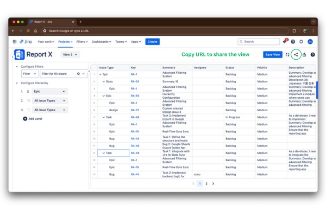
Task: Click the table vertical scrollbar
Action: (x=317, y=90)
